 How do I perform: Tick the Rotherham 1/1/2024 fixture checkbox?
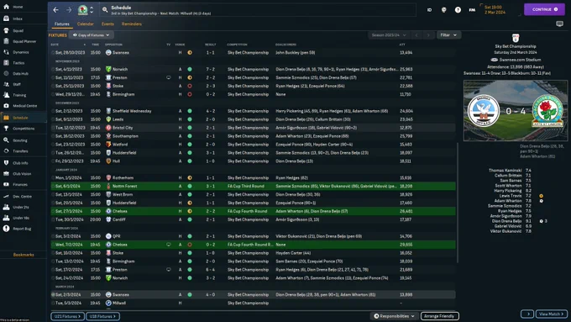click(x=53, y=178)
